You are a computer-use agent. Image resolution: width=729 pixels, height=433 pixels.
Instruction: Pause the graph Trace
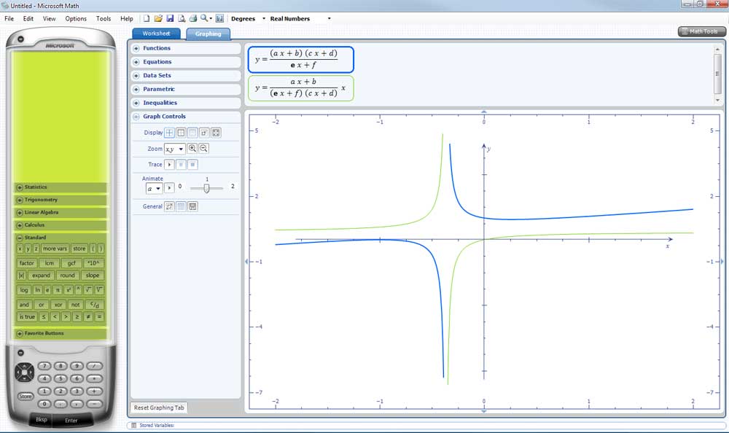click(181, 165)
